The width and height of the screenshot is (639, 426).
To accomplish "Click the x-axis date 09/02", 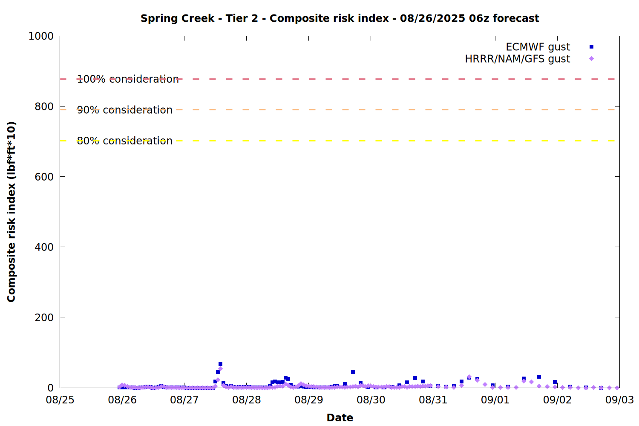I will [x=558, y=400].
